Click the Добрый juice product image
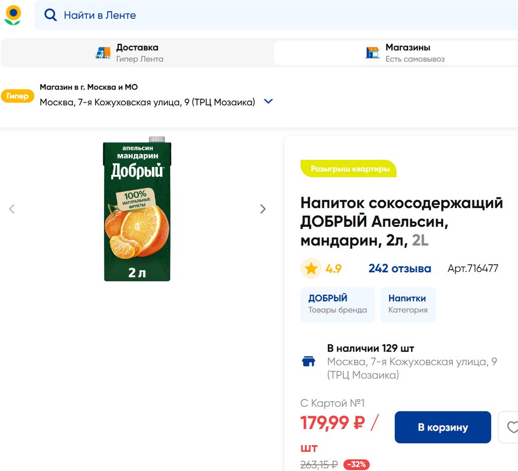The image size is (518, 471). [x=137, y=209]
